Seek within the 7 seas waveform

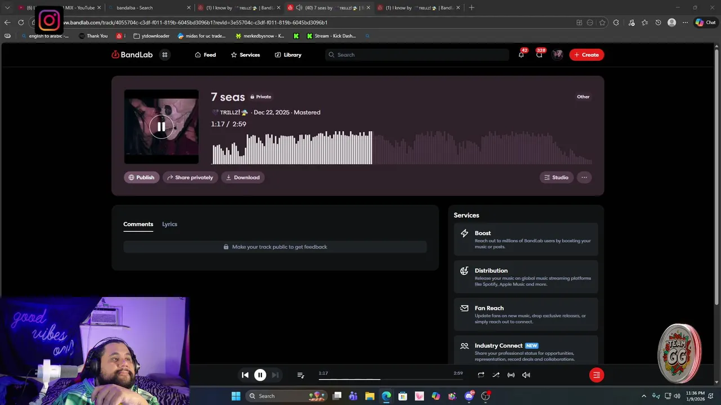point(402,147)
